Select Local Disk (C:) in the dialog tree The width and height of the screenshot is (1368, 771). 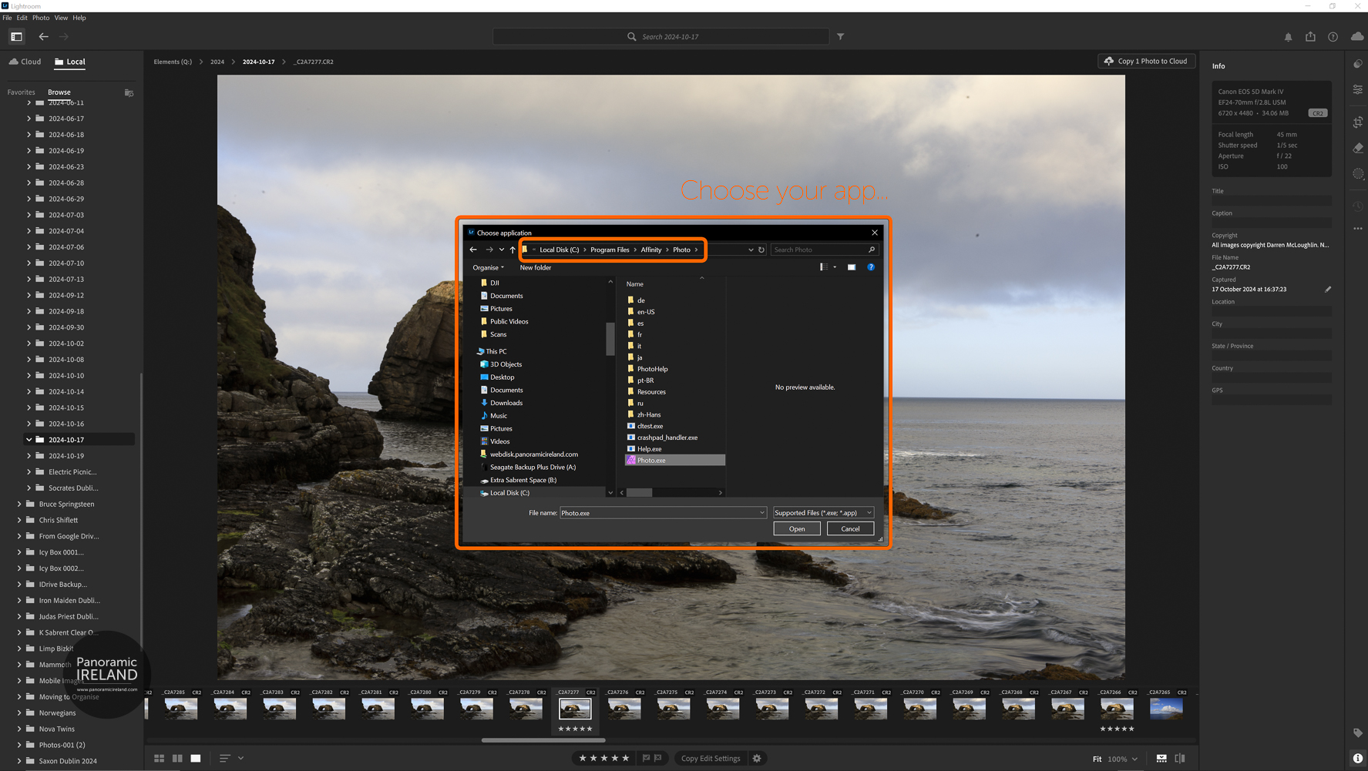tap(509, 493)
